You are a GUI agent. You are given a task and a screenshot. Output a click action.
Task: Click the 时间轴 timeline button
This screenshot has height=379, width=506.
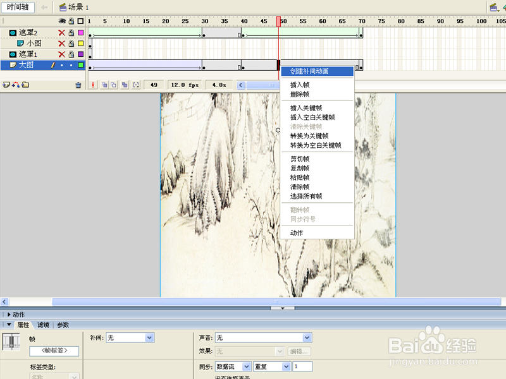pos(18,7)
